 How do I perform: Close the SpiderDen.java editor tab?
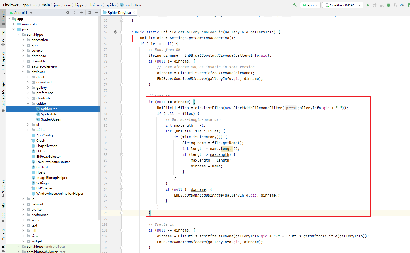tap(134, 12)
